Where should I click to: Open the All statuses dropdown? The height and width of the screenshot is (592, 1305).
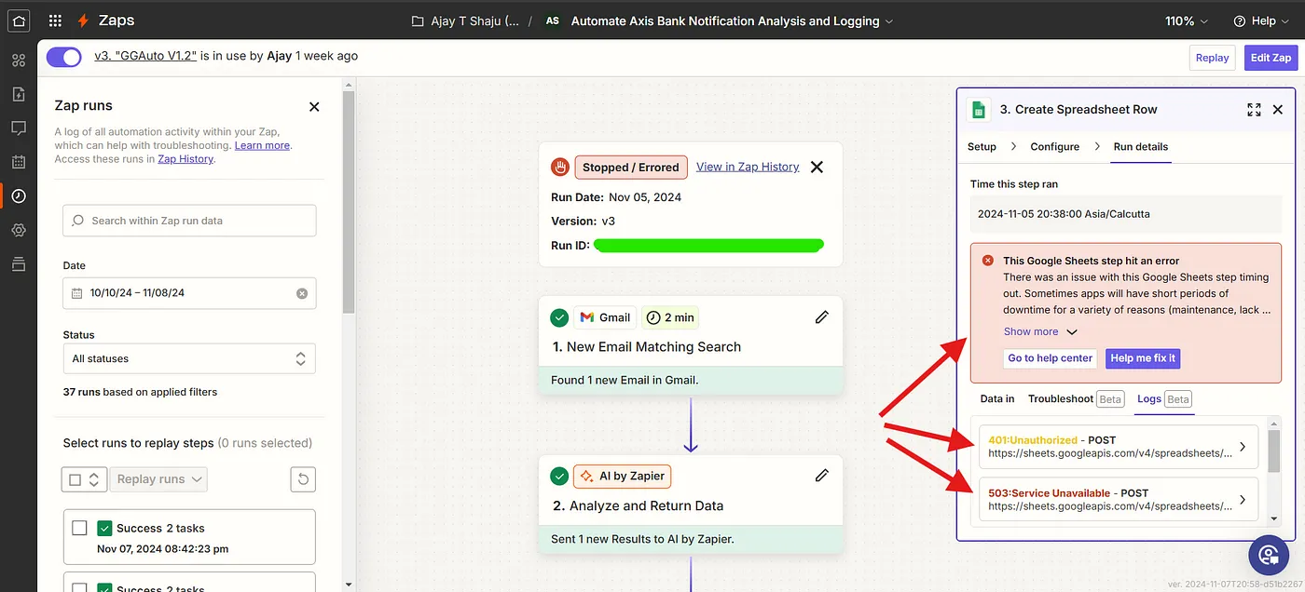[x=189, y=358]
